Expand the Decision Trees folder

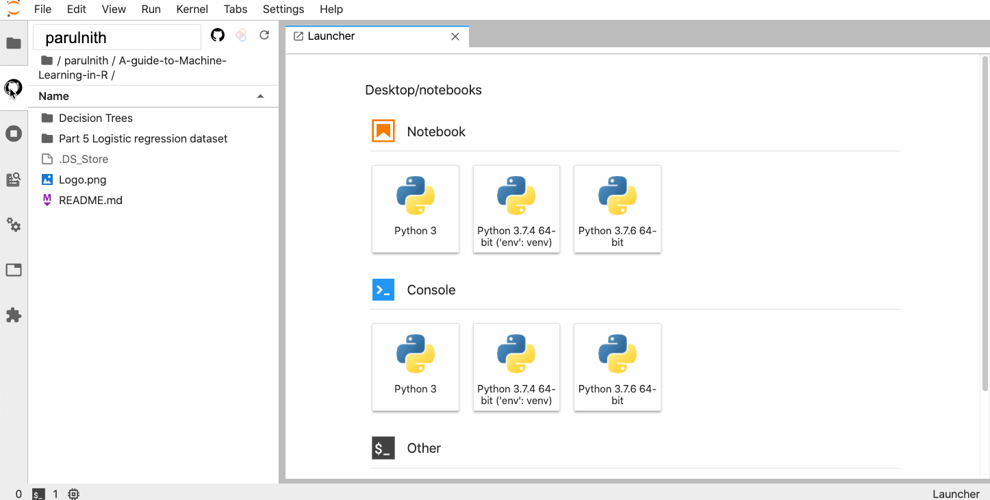(x=96, y=118)
